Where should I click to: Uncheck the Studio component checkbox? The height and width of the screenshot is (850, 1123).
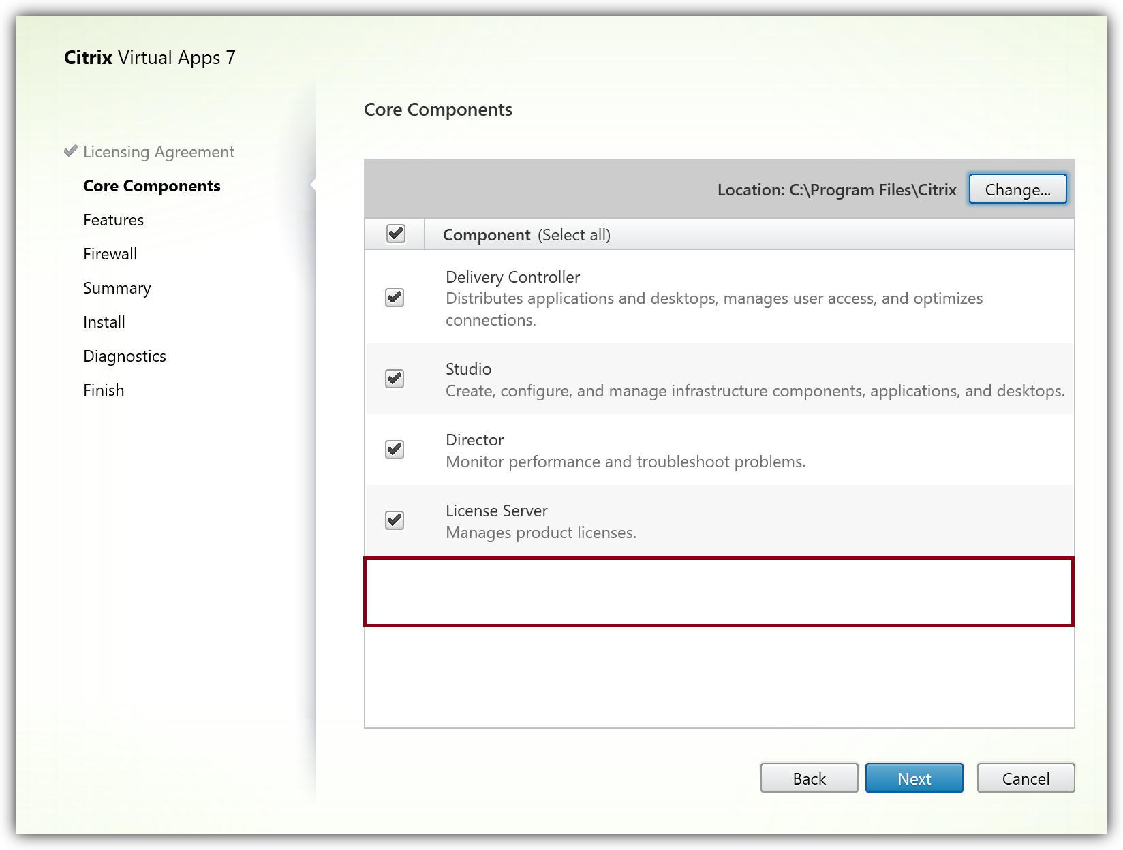[395, 379]
